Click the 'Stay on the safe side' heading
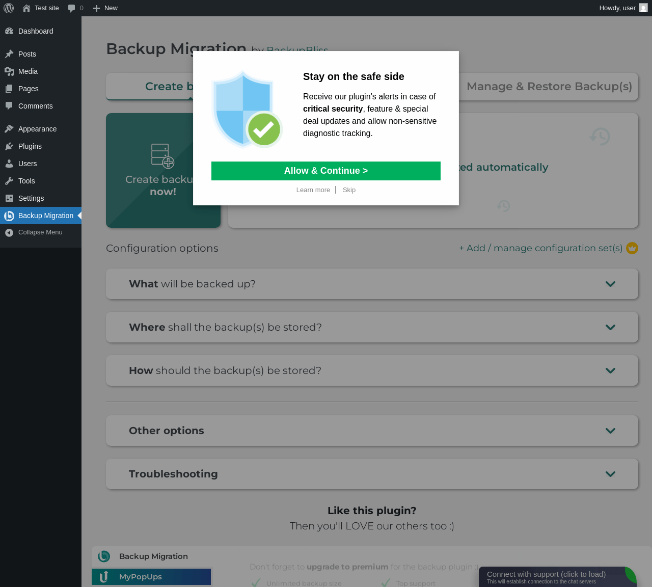The width and height of the screenshot is (652, 587). (x=354, y=76)
